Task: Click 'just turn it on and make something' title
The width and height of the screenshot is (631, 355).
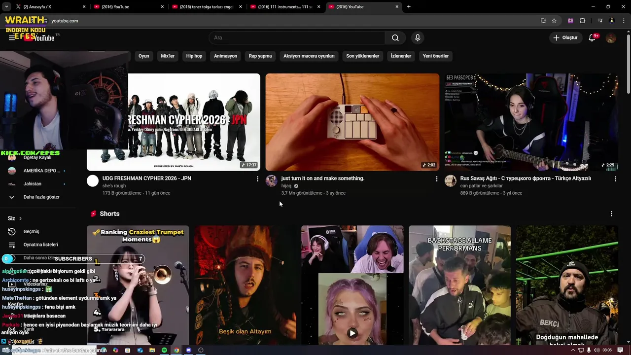Action: click(x=323, y=178)
